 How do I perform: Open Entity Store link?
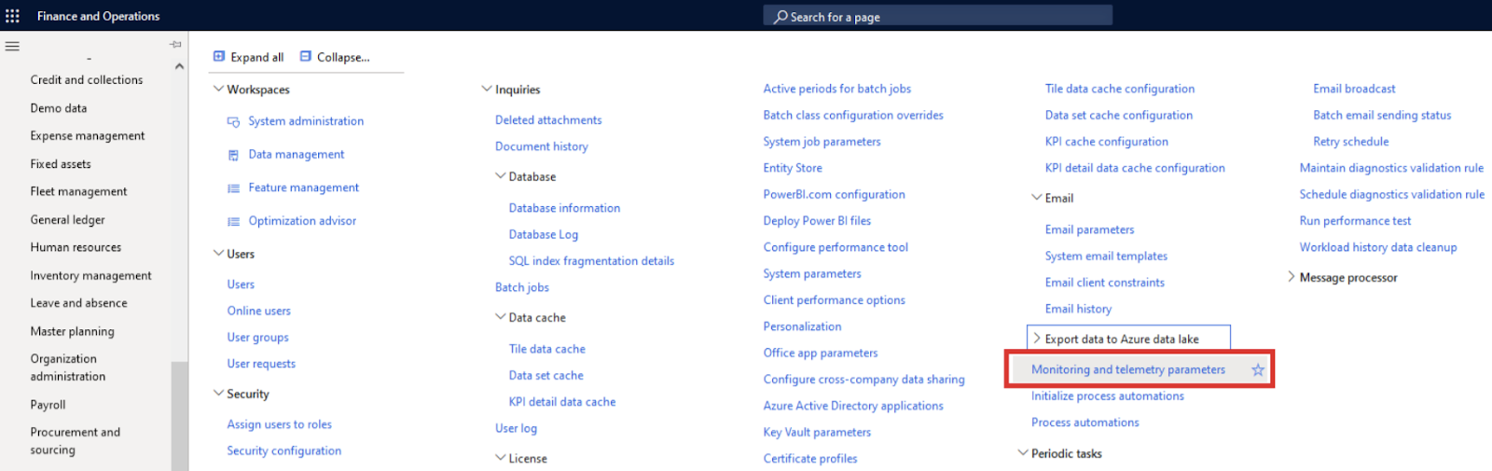tap(793, 168)
